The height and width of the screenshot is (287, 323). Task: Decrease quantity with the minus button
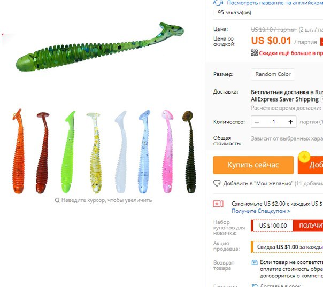coord(257,122)
